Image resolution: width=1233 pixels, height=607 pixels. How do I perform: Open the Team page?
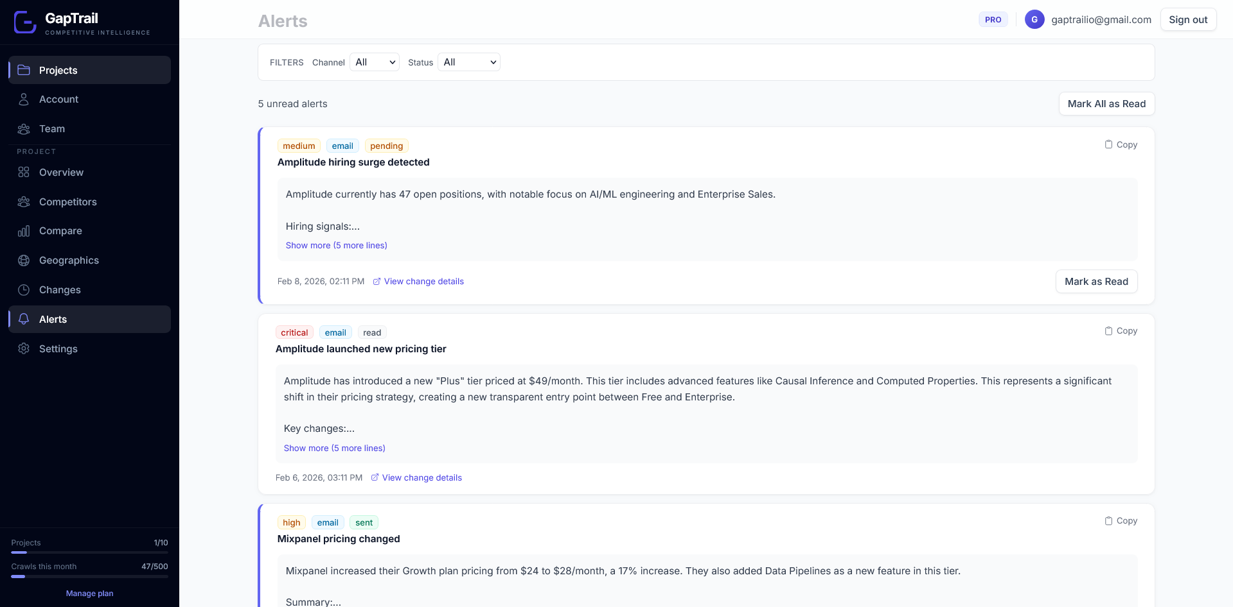tap(89, 129)
